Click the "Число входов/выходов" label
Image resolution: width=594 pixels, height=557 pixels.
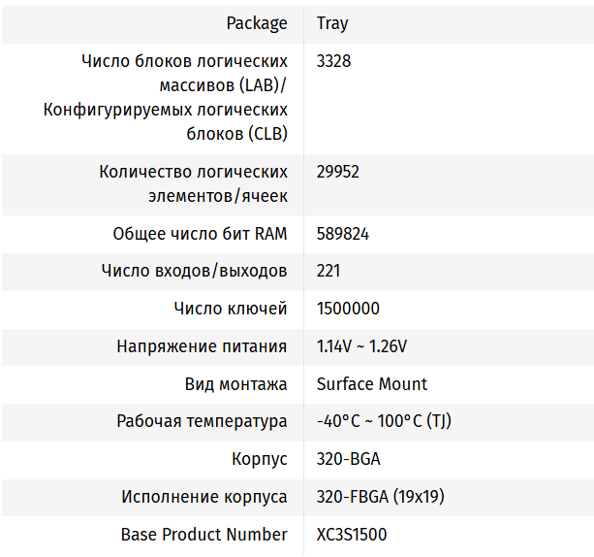(194, 271)
